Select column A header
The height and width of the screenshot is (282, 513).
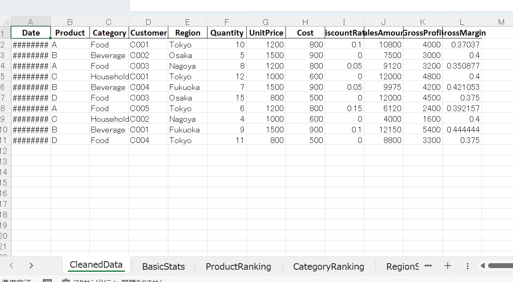[31, 22]
